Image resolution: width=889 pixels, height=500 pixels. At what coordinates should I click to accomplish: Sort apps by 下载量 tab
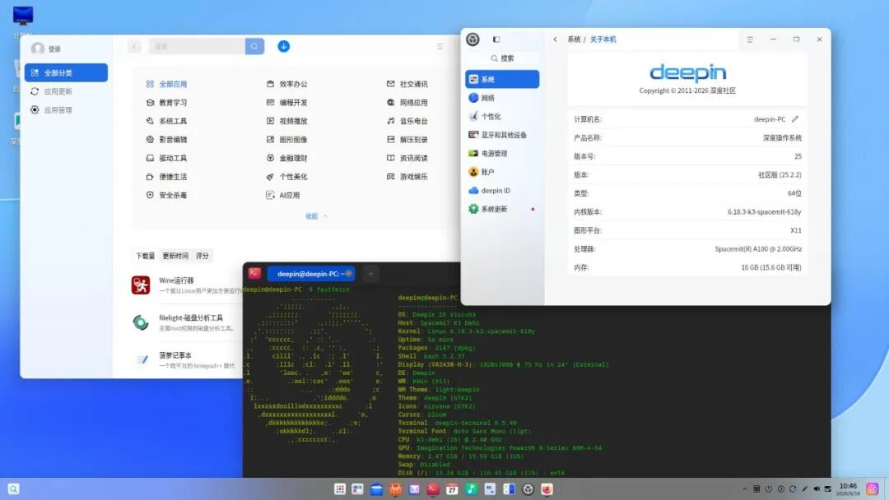[x=145, y=256]
